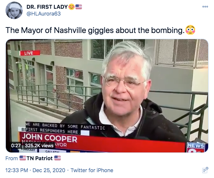Click the DR. FIRST LADY profile avatar

[x=14, y=10]
